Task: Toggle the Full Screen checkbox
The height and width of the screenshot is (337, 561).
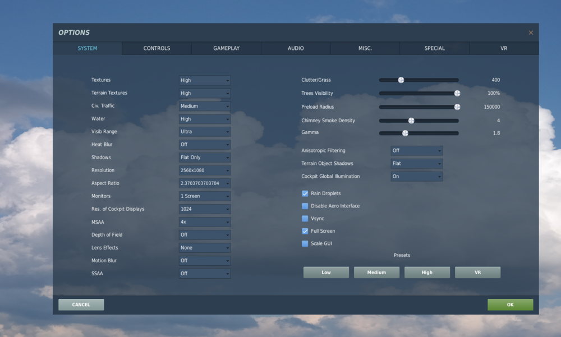Action: pyautogui.click(x=305, y=231)
